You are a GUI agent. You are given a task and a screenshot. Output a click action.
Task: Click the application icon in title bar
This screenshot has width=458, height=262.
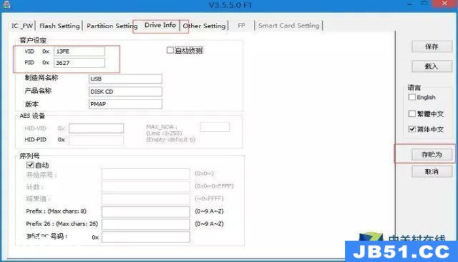[7, 5]
